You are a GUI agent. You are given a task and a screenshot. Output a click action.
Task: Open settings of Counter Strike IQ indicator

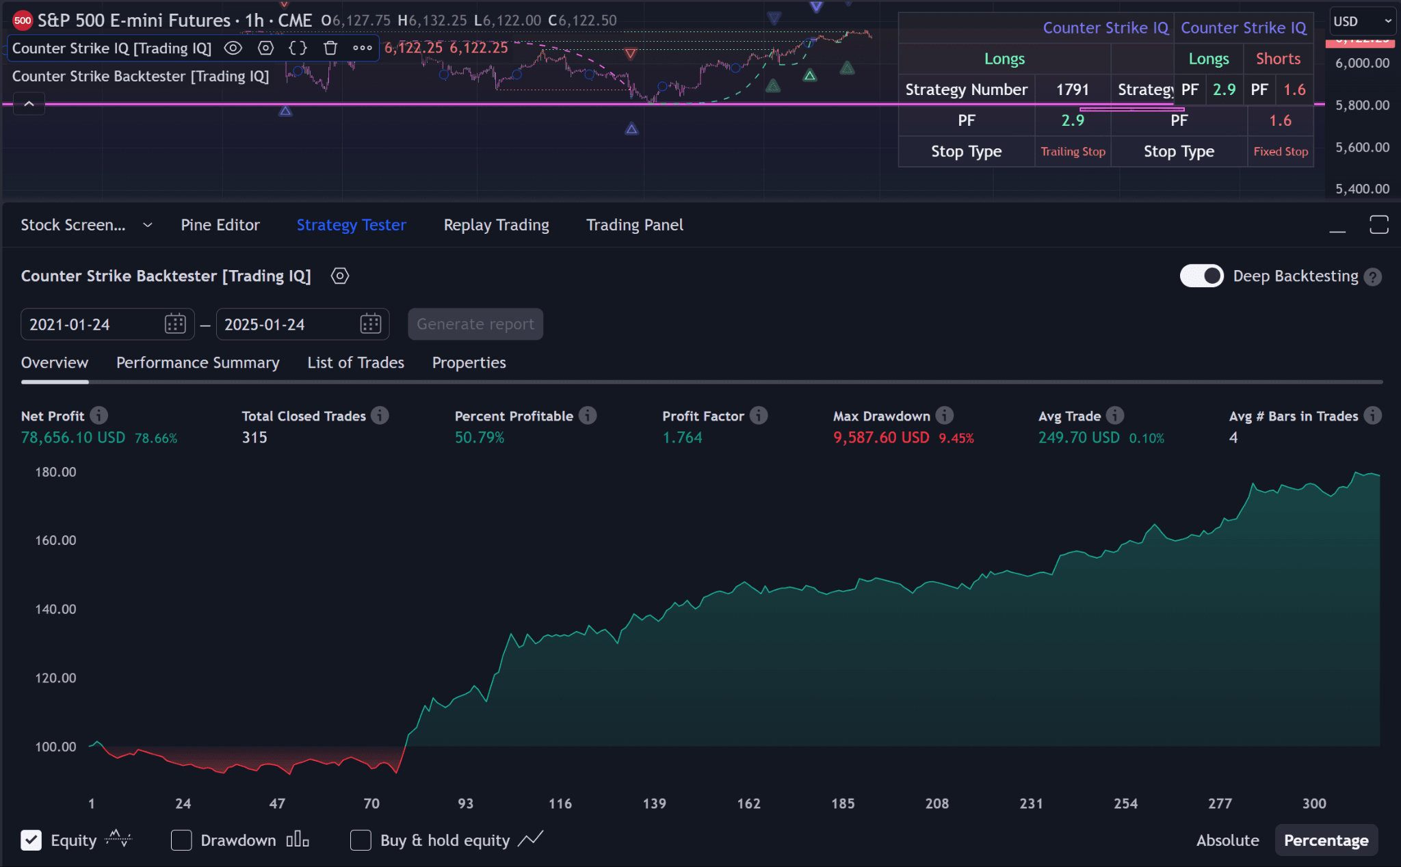pos(265,48)
